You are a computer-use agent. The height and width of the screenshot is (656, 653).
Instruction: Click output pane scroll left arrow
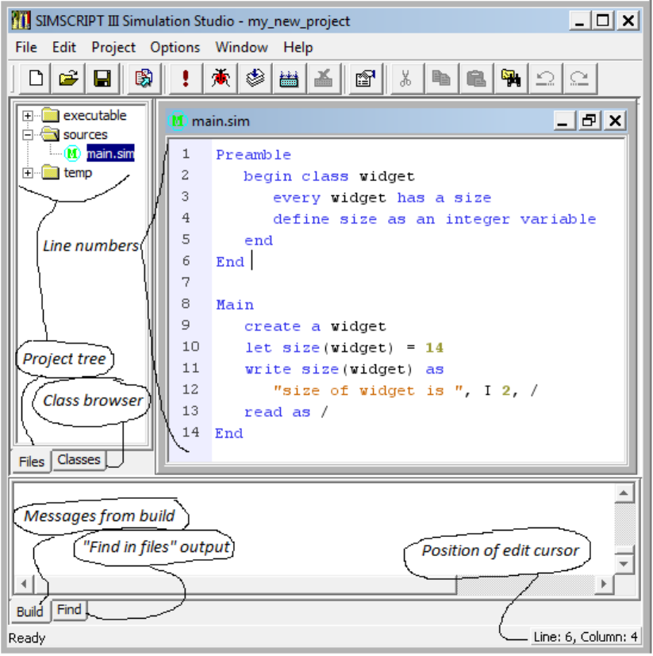tap(24, 584)
